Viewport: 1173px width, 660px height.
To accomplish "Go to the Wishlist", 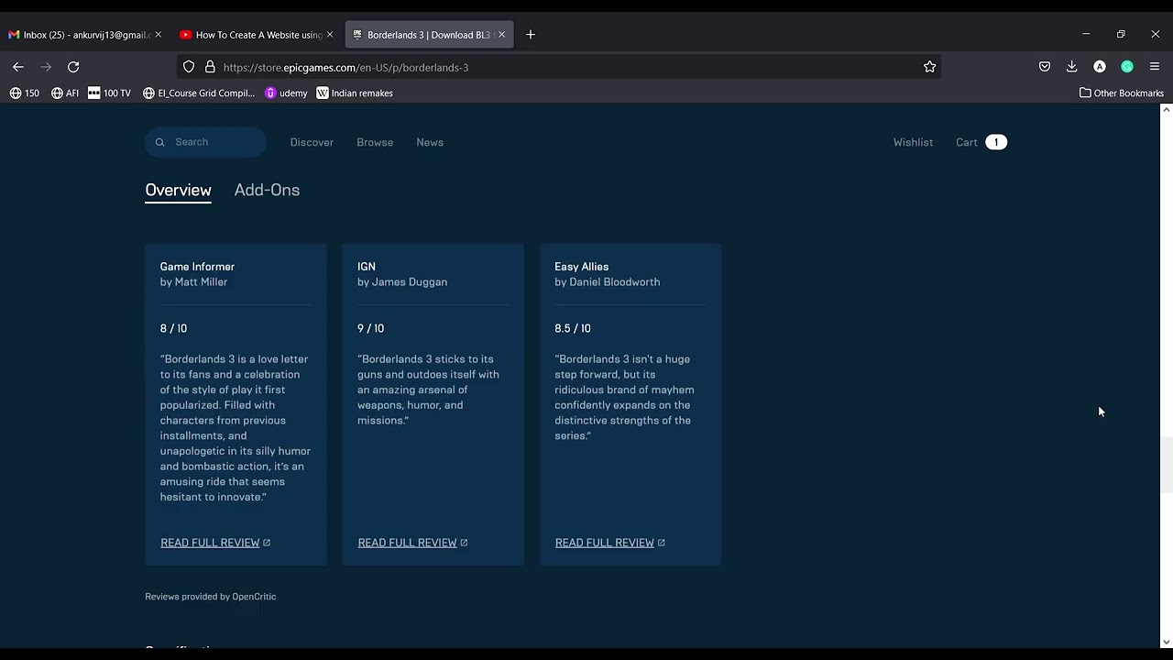I will point(913,142).
